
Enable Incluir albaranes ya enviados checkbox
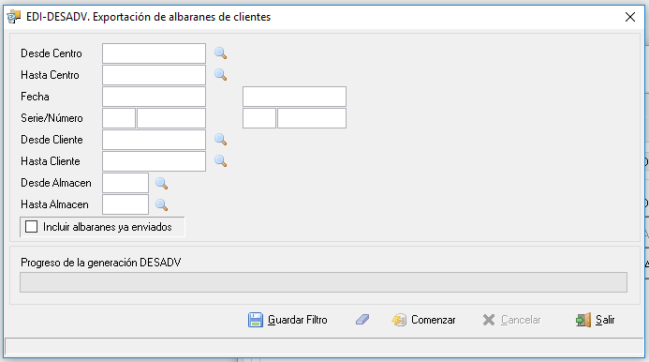tap(32, 227)
